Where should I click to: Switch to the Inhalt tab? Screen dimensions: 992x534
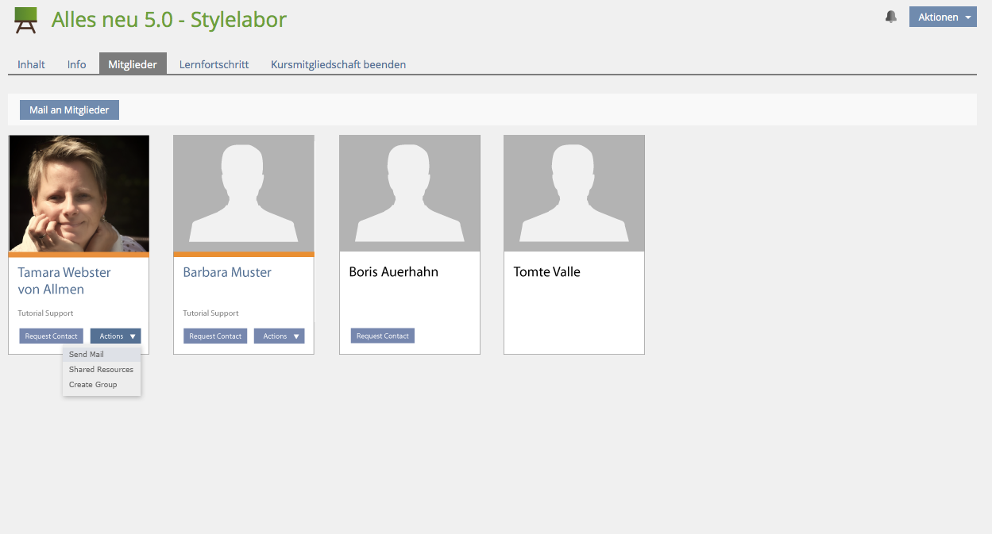pos(31,64)
